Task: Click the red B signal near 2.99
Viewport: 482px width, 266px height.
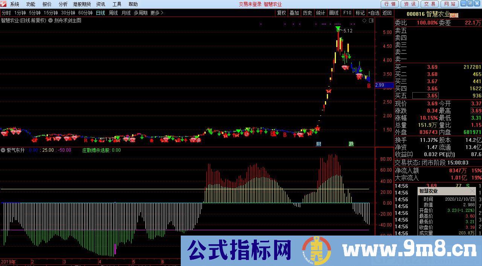Action: (x=369, y=86)
